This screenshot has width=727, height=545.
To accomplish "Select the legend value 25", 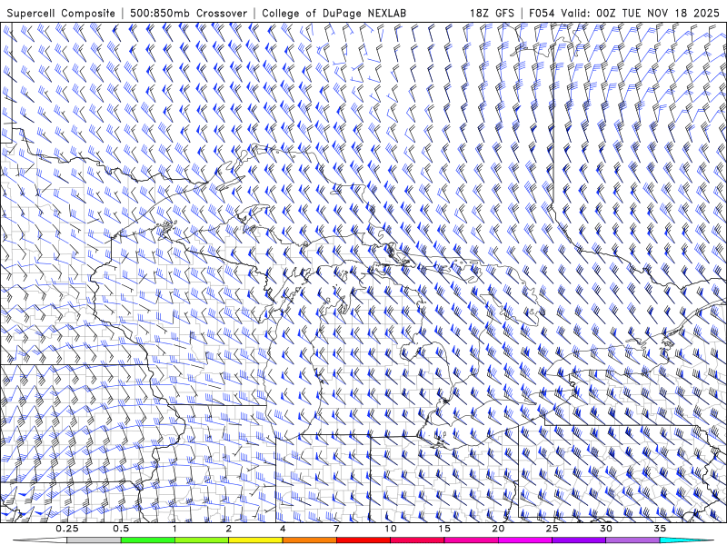I will 553,529.
